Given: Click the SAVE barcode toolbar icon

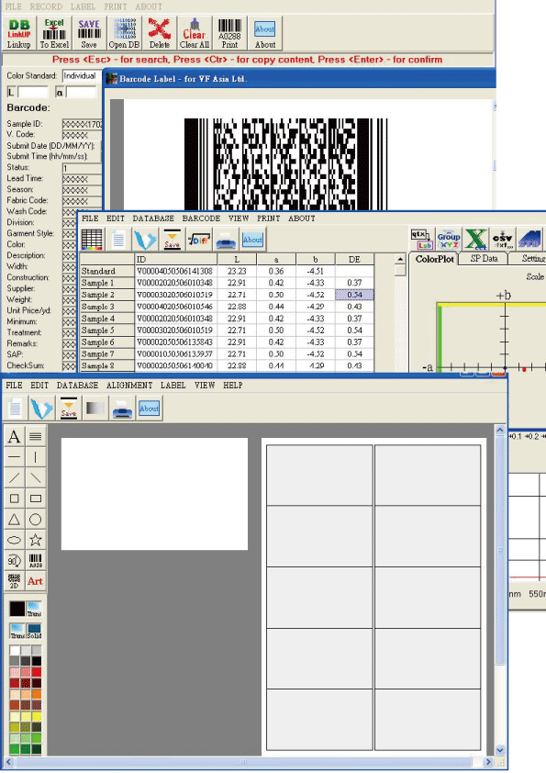Looking at the screenshot, I should [x=89, y=33].
